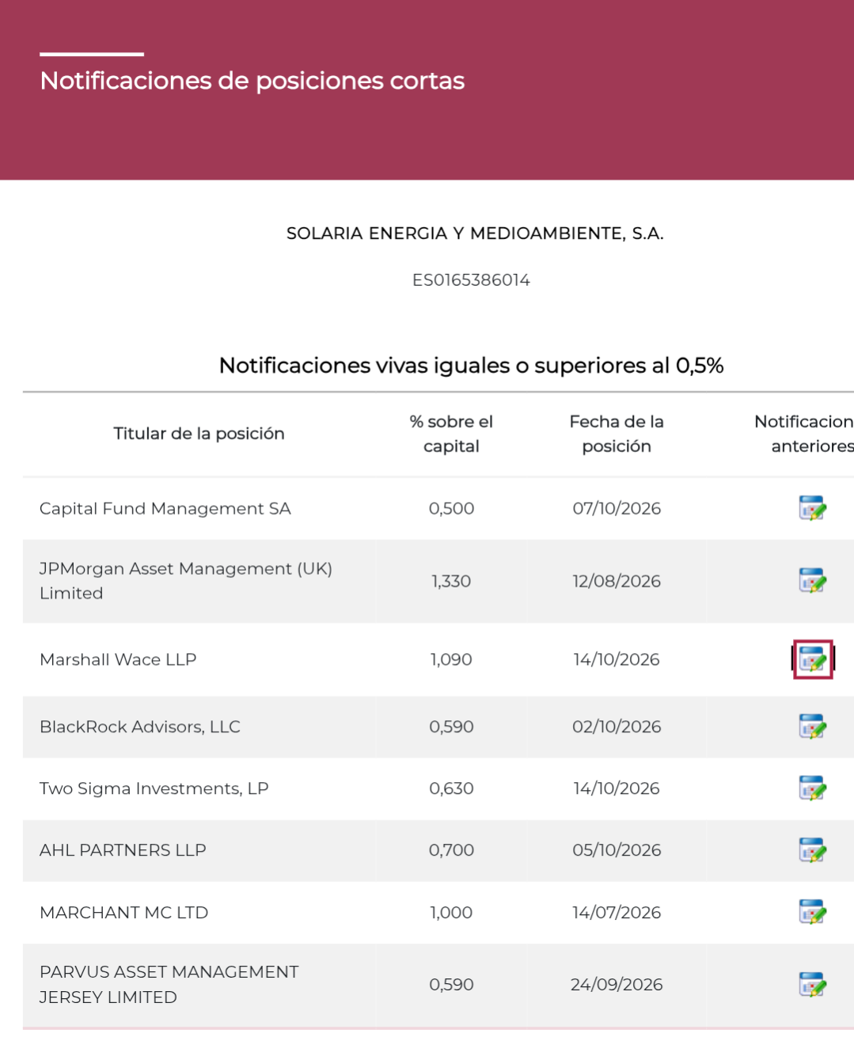Click the date 07/10/2026
Image resolution: width=854 pixels, height=1060 pixels.
[x=617, y=508]
